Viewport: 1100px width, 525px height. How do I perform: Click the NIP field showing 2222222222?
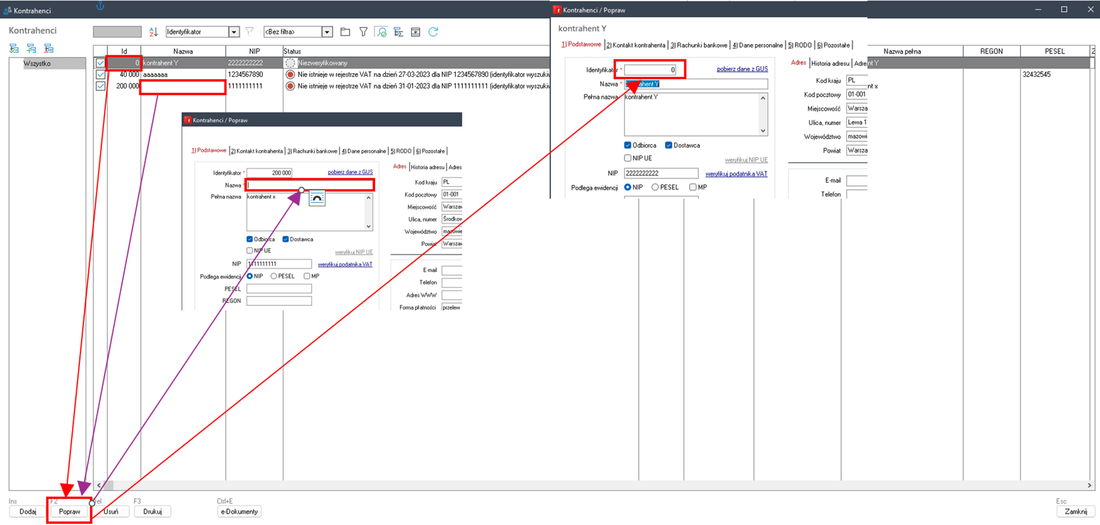[661, 173]
